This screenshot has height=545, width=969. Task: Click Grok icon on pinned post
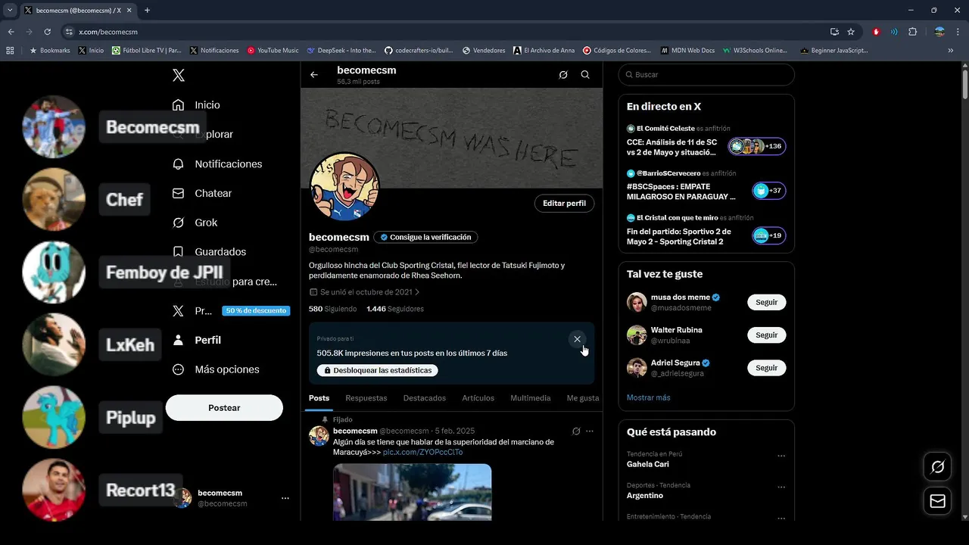pyautogui.click(x=576, y=431)
